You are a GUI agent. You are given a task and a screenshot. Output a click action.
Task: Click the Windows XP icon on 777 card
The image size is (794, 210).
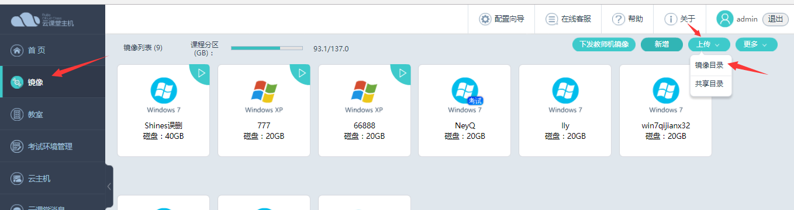point(264,91)
